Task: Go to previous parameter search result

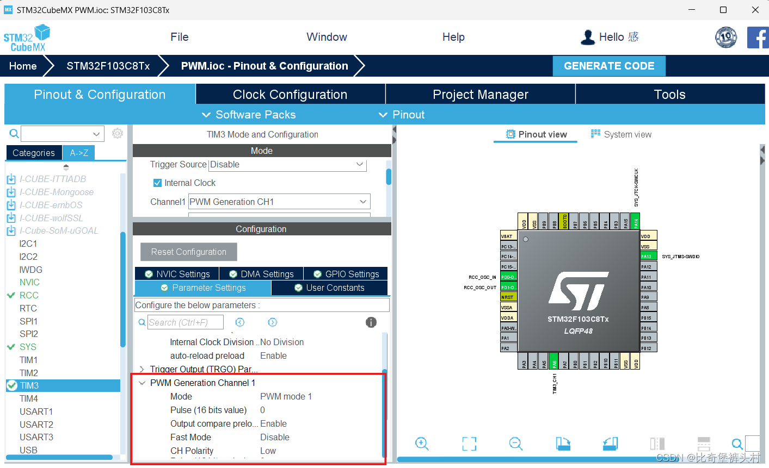Action: click(x=240, y=322)
